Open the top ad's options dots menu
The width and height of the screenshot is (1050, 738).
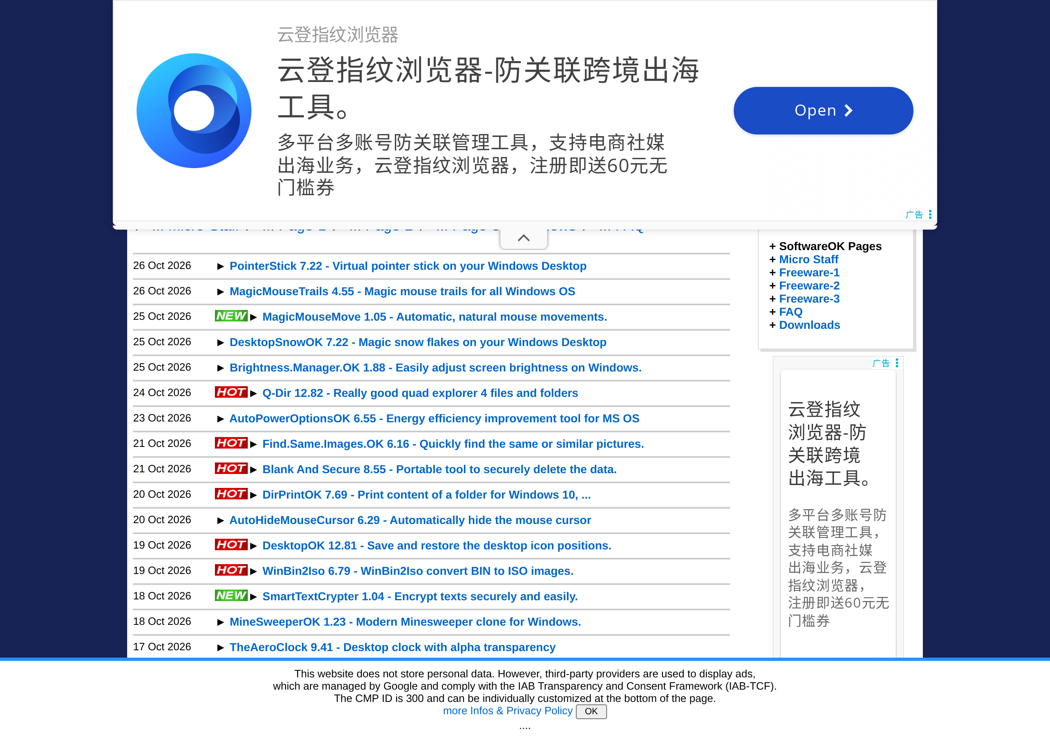(x=930, y=214)
